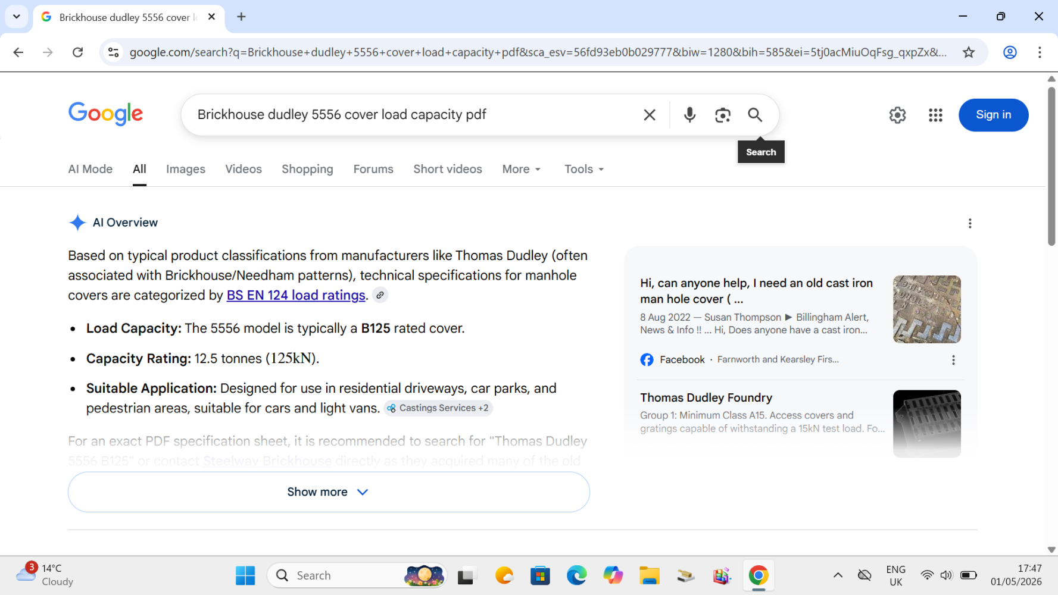
Task: Open Google quick settings gear
Action: (897, 115)
